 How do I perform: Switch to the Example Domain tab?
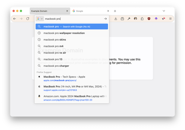tap(50, 11)
